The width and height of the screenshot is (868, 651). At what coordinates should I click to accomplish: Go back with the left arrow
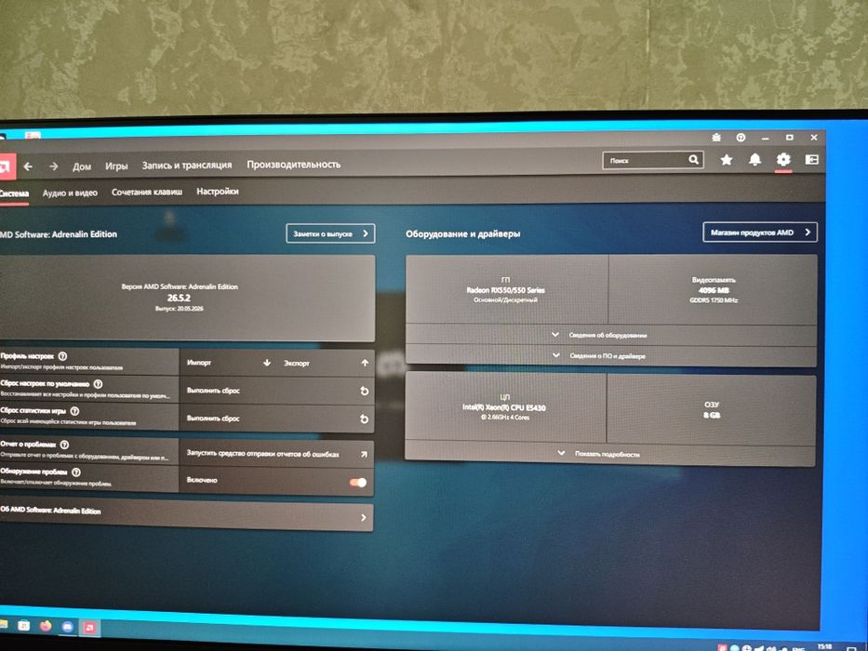pos(28,166)
